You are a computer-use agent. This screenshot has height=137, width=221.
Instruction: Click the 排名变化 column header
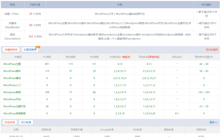coord(177,57)
